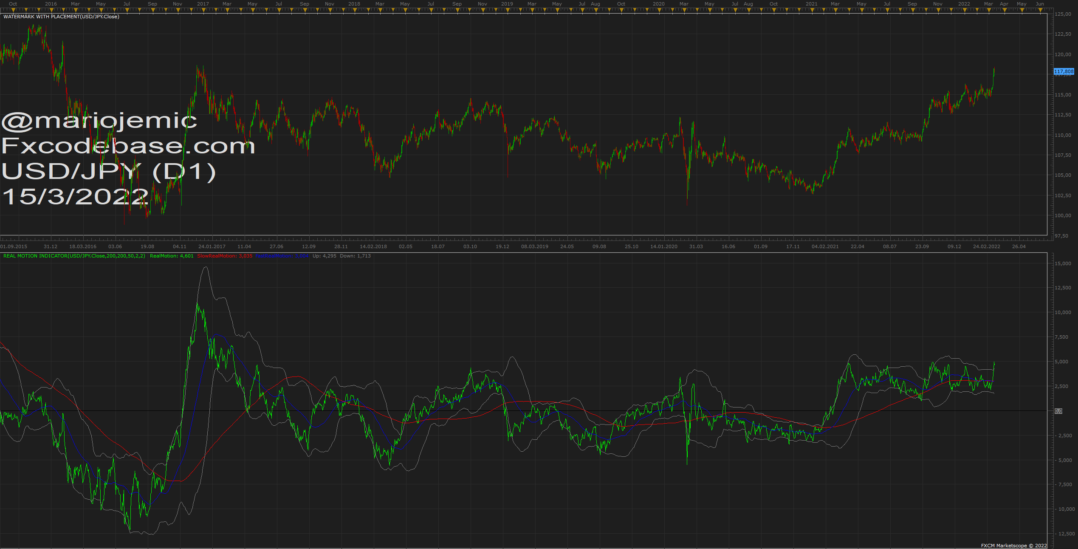Click the 31.03 date label
The height and width of the screenshot is (549, 1078).
696,246
